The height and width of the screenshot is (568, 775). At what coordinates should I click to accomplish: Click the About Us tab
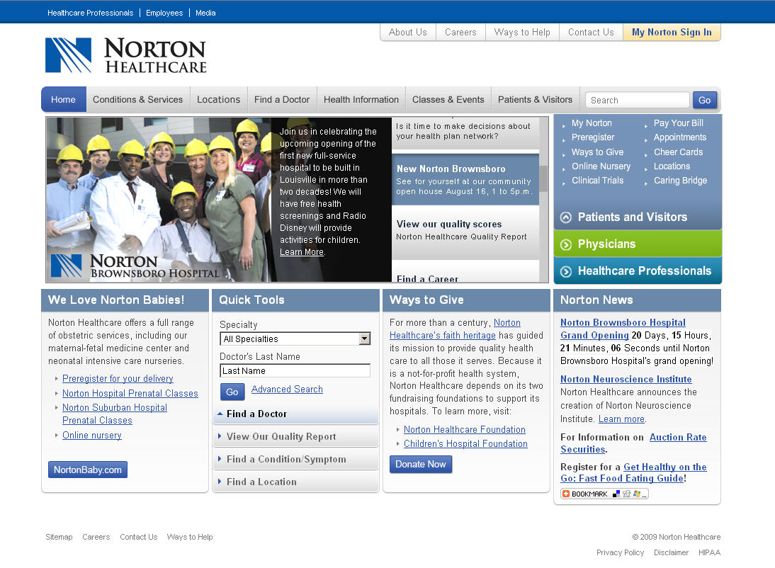(x=408, y=32)
